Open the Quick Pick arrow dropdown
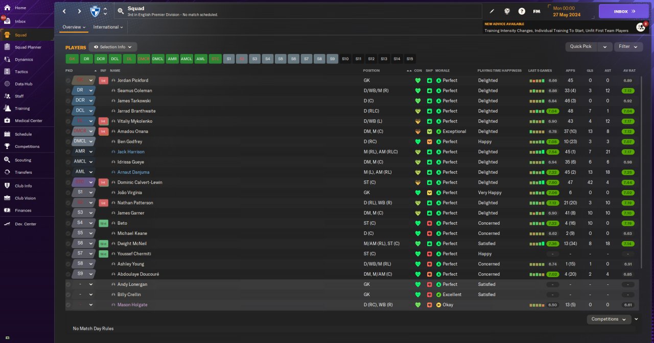654x343 pixels. pos(605,46)
